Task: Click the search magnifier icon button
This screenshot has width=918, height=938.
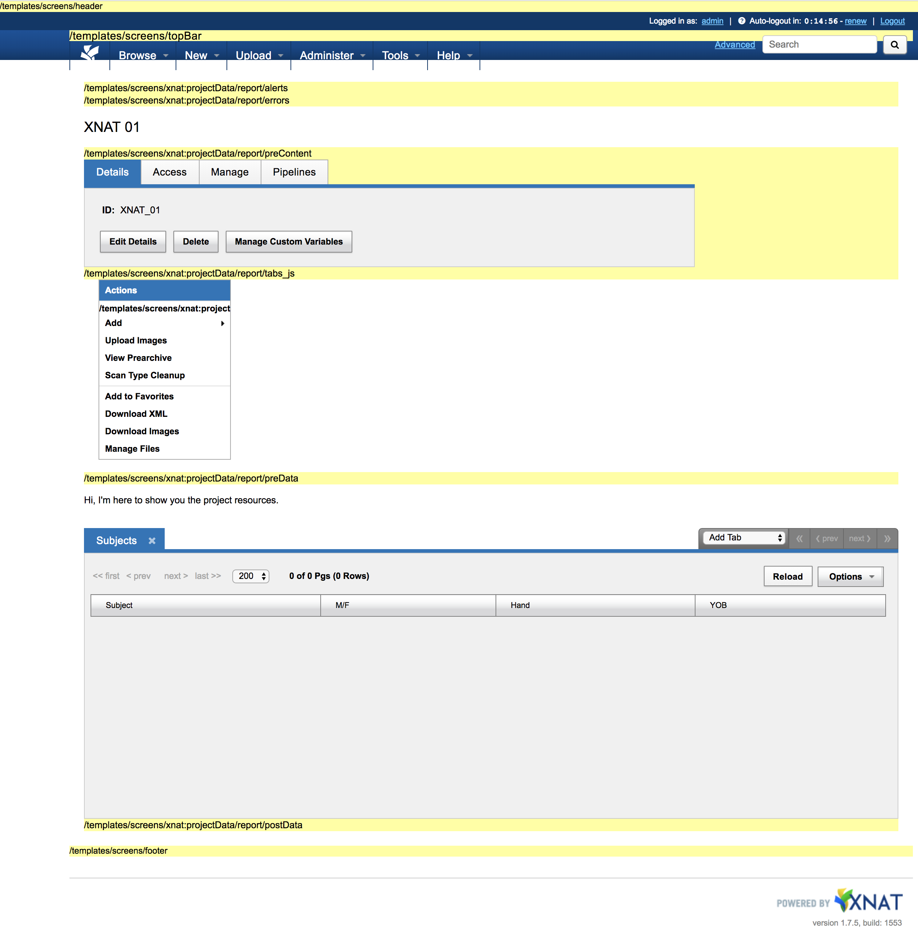Action: (894, 45)
